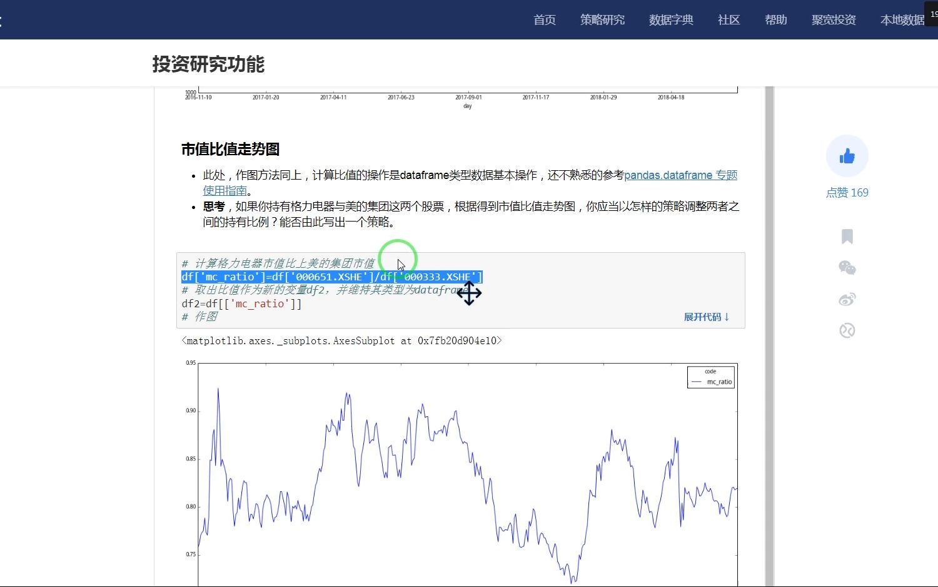938x587 pixels.
Task: Click the mc_ratio line chart
Action: click(467, 474)
